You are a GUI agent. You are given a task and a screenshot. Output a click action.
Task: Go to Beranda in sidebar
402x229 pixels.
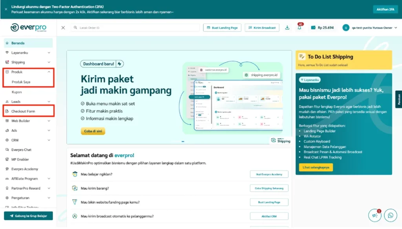pyautogui.click(x=18, y=43)
